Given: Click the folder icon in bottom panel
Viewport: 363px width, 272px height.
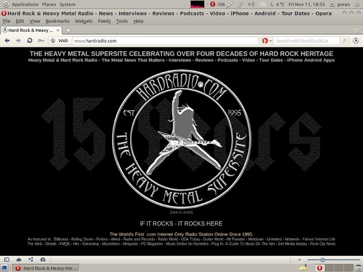Looking at the screenshot, I should click(x=303, y=268).
